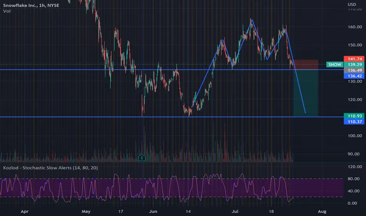
Task: Click the 120.00 price axis value
Action: 355,99
